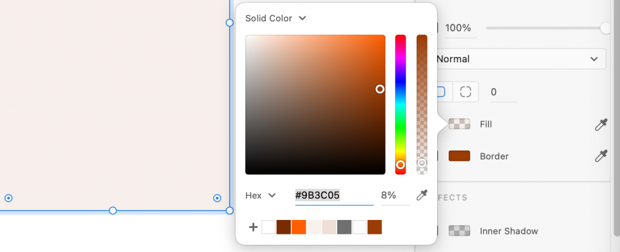Click the Inner Shadow transparent swatch
The image size is (620, 252).
click(x=460, y=231)
